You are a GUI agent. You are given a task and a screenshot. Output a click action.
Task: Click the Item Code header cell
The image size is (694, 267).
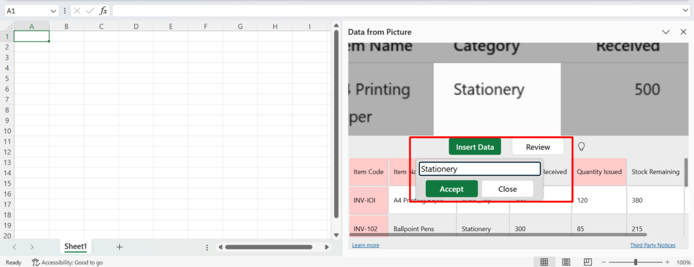[369, 172]
